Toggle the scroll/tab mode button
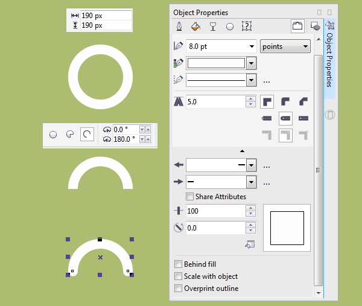Image resolution: width=362 pixels, height=306 pixels. (x=297, y=26)
